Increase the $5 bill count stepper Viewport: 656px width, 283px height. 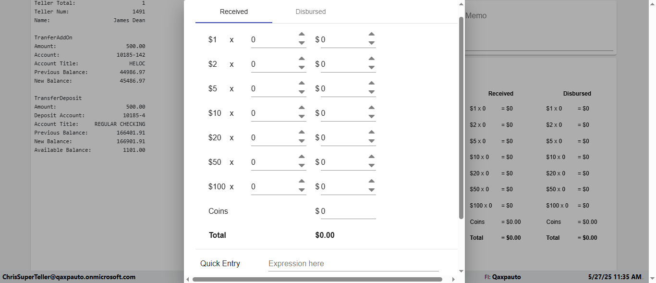tap(302, 84)
